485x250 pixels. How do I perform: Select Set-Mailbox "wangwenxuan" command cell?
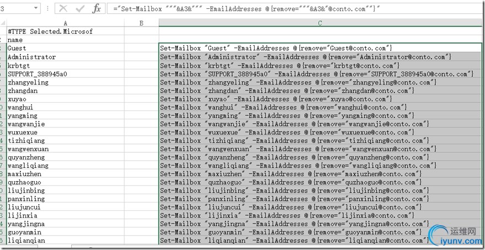[x=320, y=149]
